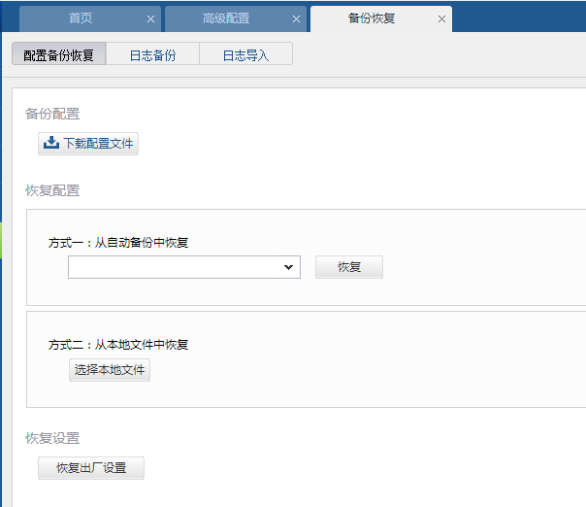Viewport: 586px width, 507px height.
Task: Click the 恢复出厂设置 button
Action: coord(91,468)
